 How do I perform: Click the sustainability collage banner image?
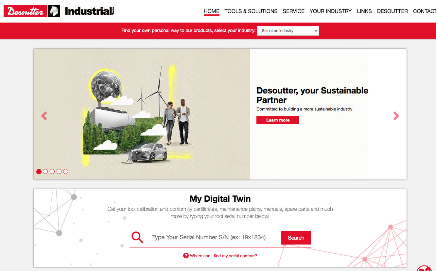[142, 114]
